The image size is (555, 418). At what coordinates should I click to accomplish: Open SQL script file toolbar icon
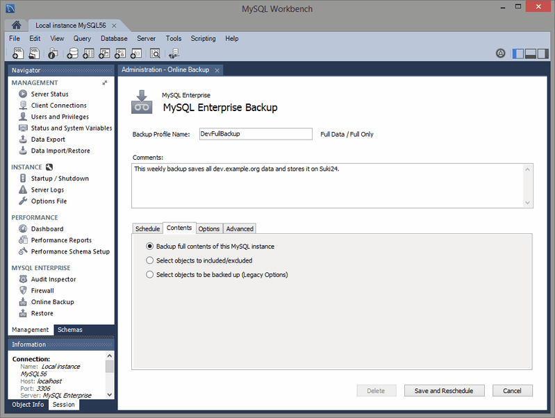point(34,53)
